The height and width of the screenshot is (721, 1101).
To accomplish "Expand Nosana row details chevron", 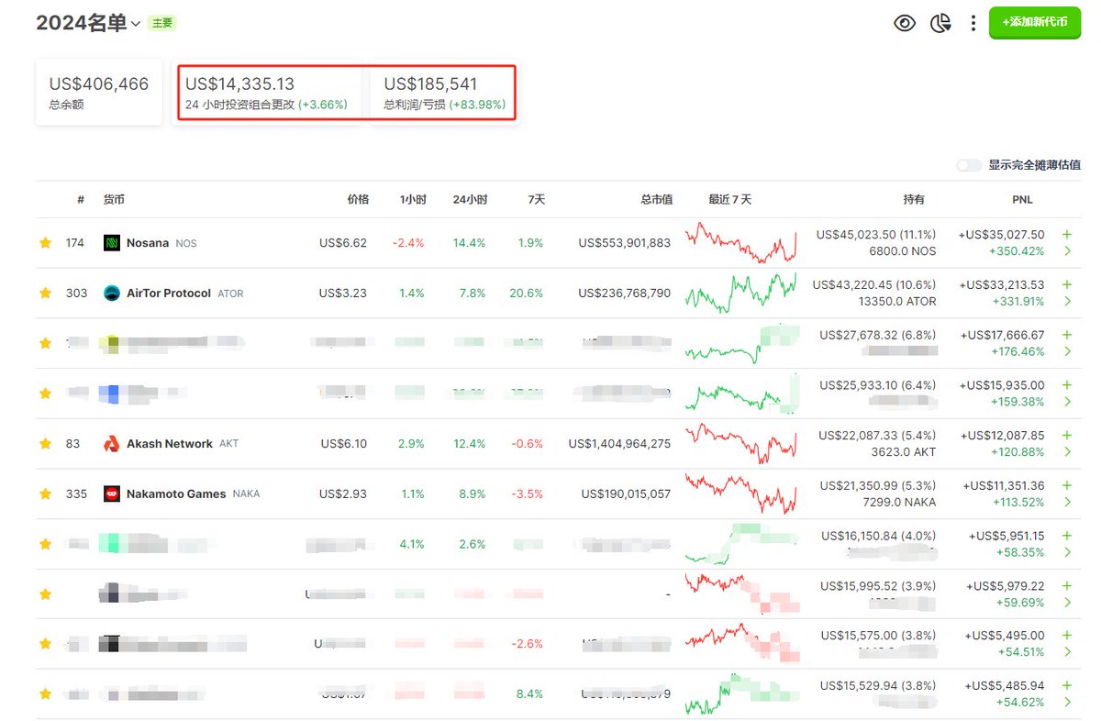I will (1067, 251).
